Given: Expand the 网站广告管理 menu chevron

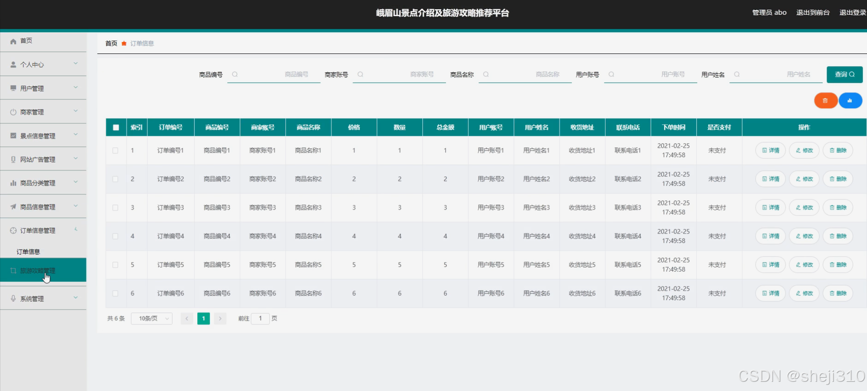Looking at the screenshot, I should point(75,158).
